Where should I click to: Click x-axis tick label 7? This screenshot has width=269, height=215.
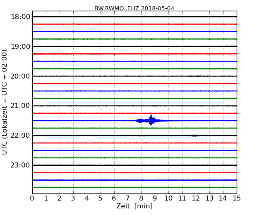coord(127,198)
